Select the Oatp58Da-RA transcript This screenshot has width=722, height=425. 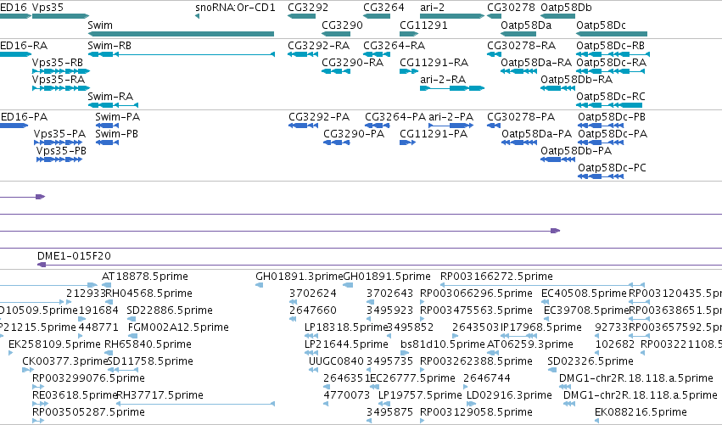click(x=518, y=71)
